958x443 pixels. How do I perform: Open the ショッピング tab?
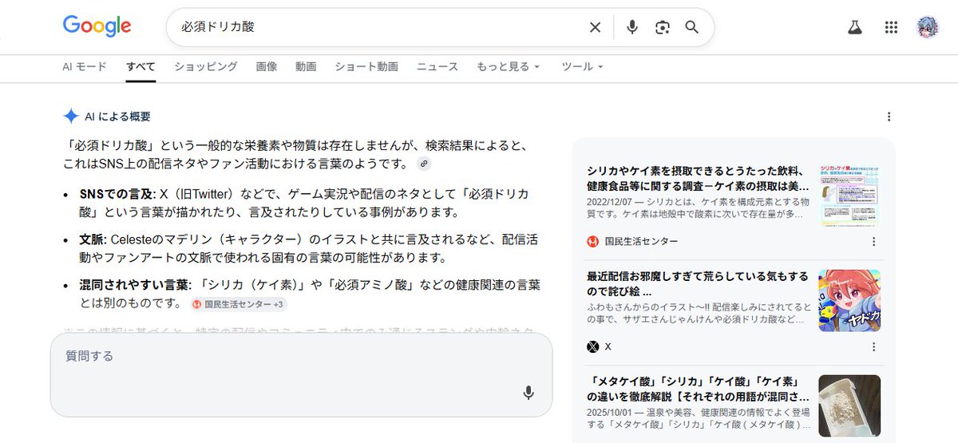pos(206,67)
